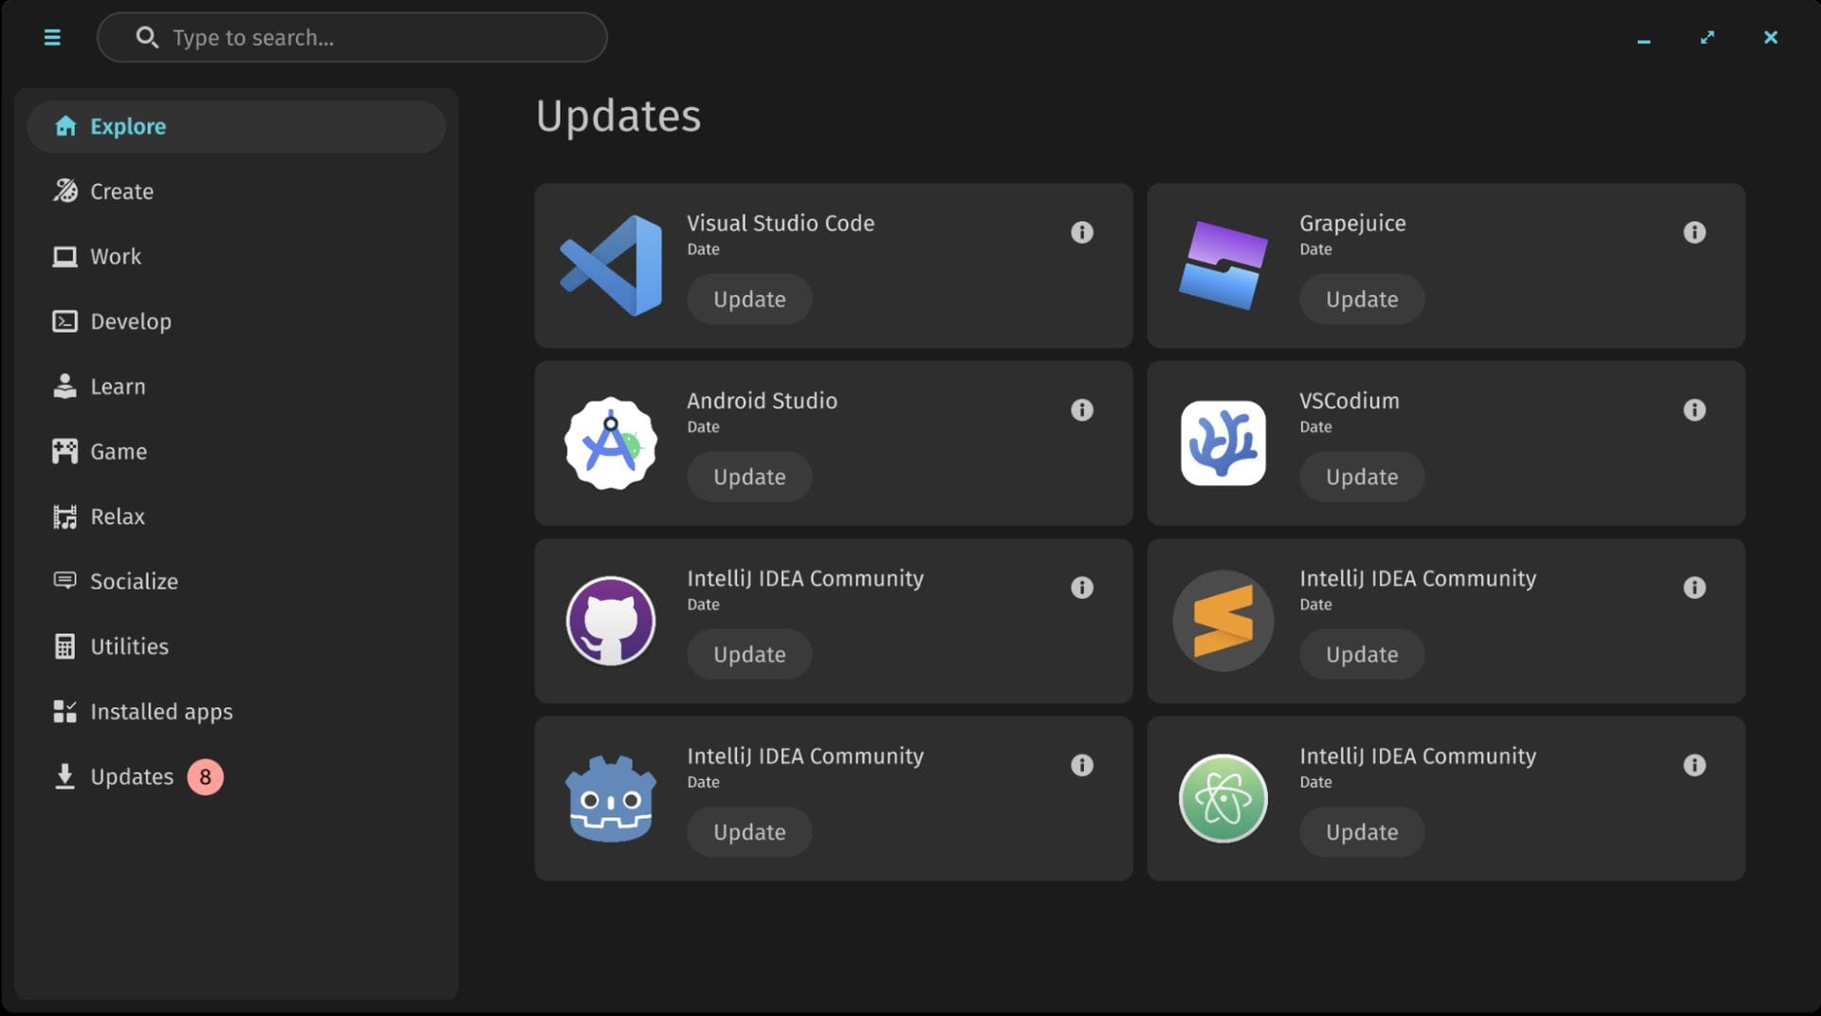Update Visual Studio Code

tap(748, 299)
